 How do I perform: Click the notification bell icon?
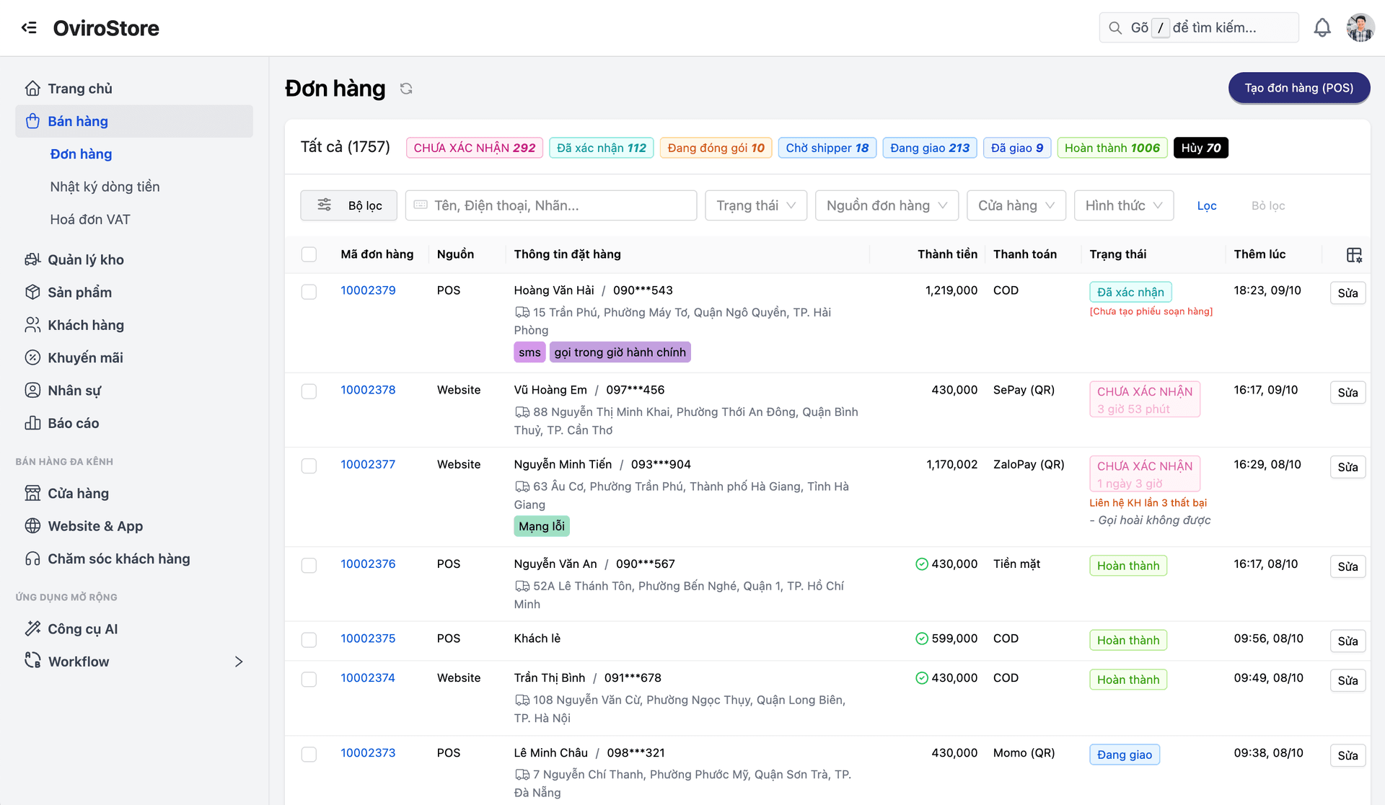[1322, 27]
